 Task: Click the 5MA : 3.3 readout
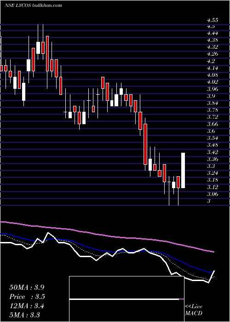pyautogui.click(x=25, y=315)
